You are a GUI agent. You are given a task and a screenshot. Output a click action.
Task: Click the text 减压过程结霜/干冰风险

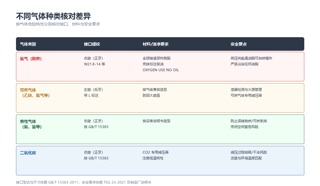coord(249,152)
